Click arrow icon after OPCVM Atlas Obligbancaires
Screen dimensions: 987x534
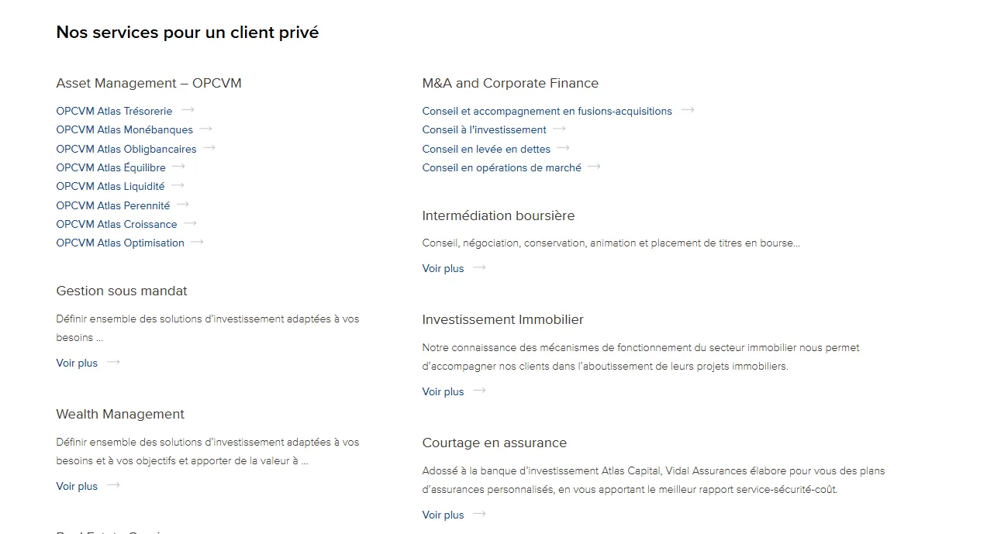coord(209,147)
